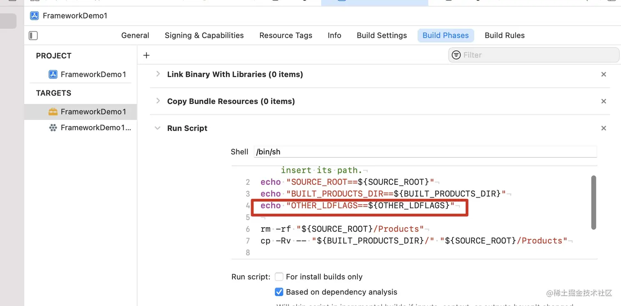Select the second FrameworkDemo1 target icon

(x=53, y=128)
